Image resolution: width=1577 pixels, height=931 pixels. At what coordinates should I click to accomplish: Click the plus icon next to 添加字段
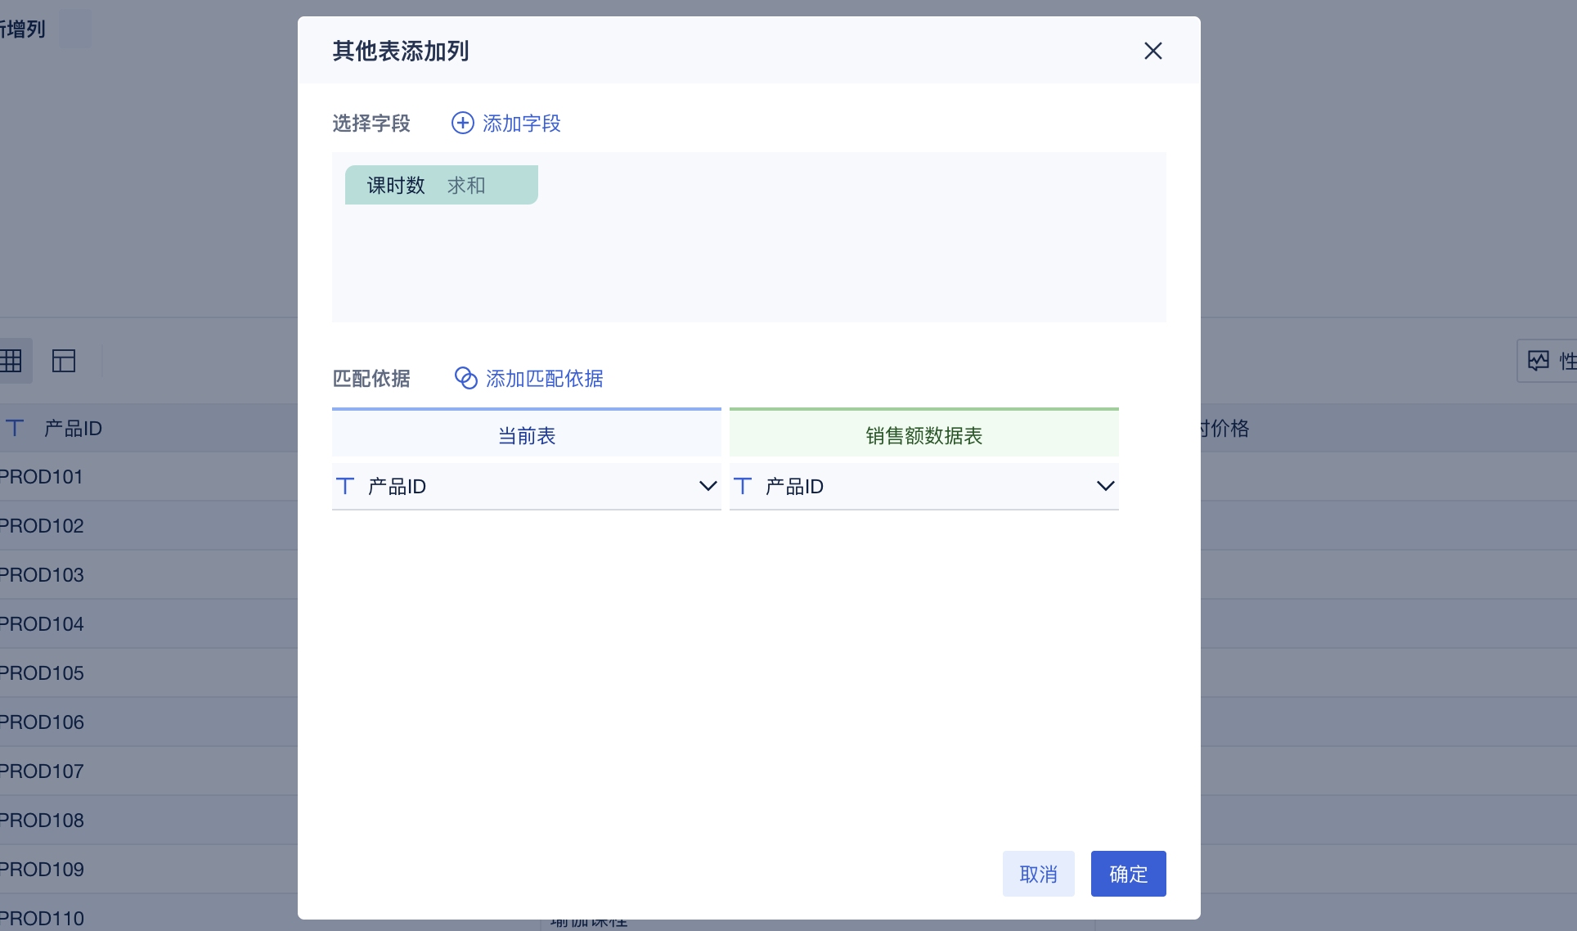click(x=462, y=123)
